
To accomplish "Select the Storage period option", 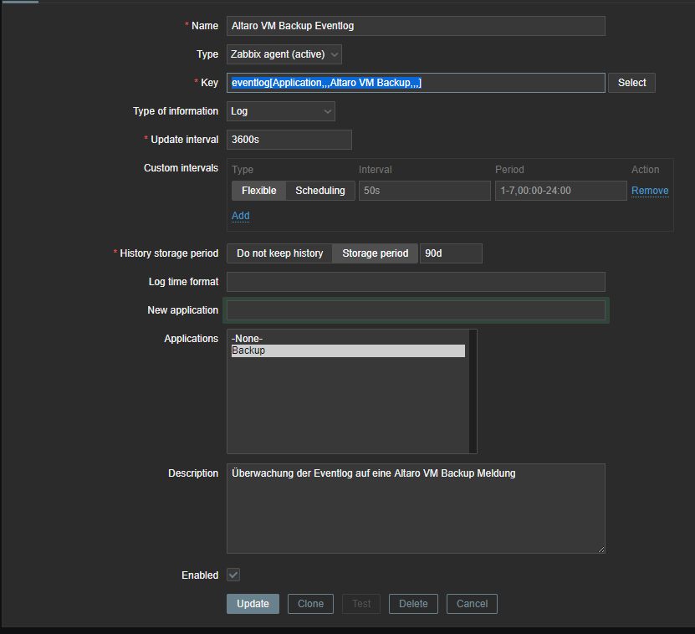I will (376, 253).
